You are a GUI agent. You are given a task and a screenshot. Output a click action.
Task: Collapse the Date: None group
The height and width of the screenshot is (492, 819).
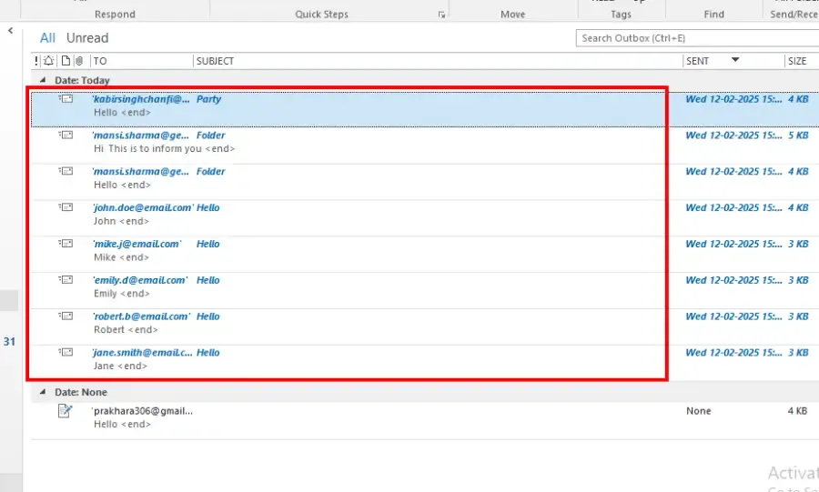[43, 392]
